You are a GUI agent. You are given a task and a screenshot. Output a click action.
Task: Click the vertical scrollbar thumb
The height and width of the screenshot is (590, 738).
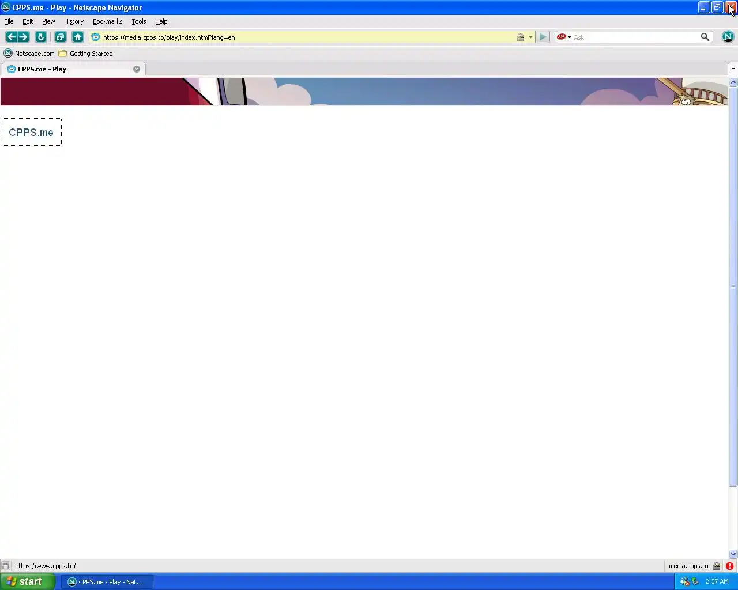coord(733,287)
